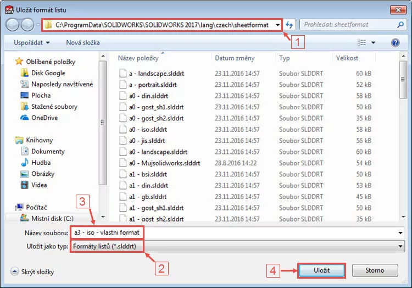Click the Storno button
This screenshot has width=412, height=288.
coord(375,270)
